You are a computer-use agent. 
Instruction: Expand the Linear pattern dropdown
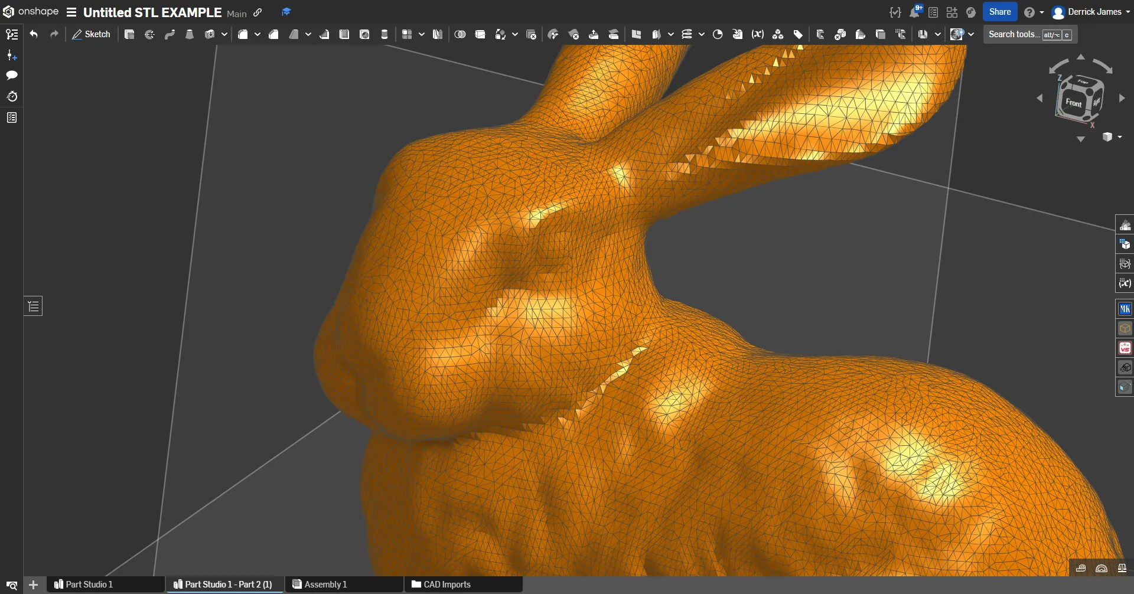click(x=422, y=34)
